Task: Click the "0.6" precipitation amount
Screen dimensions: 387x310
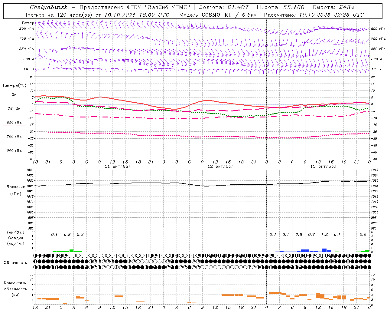Action: [299, 235]
